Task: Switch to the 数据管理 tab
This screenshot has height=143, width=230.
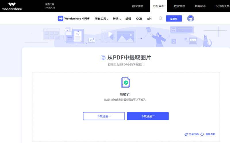Action: [x=179, y=6]
